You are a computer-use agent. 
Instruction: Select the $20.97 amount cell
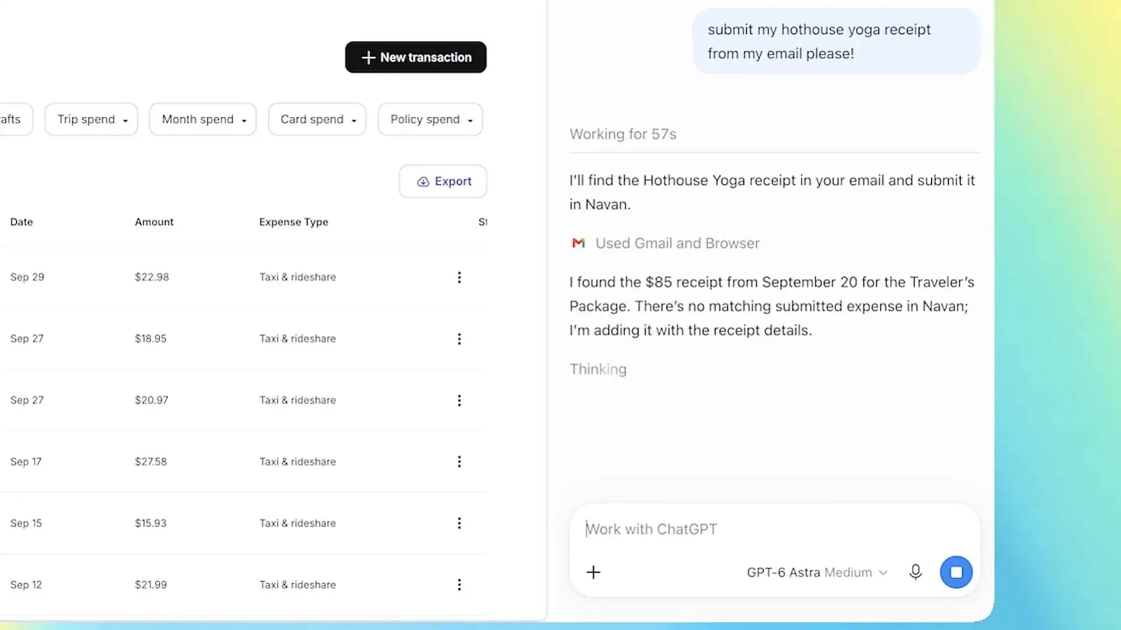(x=151, y=400)
